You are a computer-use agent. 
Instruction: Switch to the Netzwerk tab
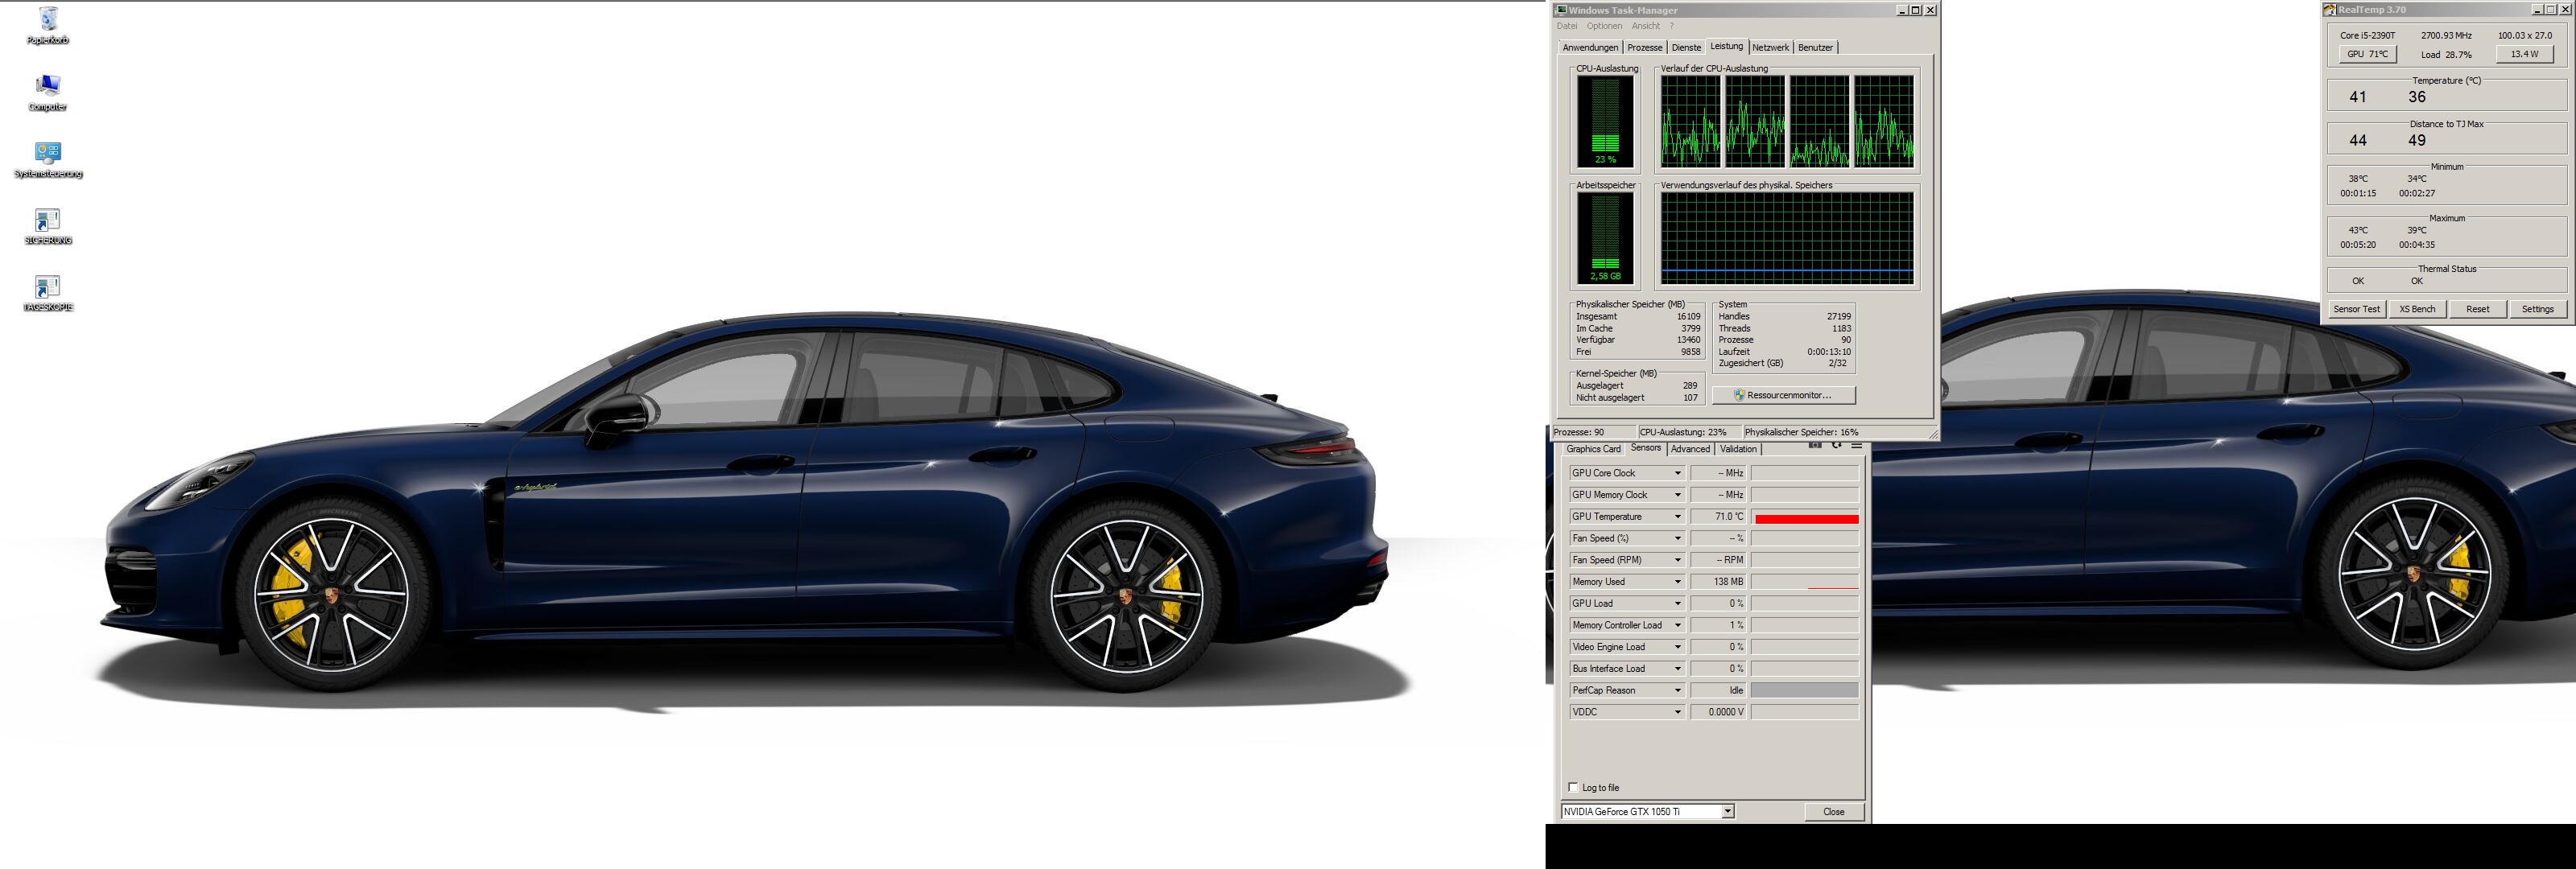pos(1770,48)
